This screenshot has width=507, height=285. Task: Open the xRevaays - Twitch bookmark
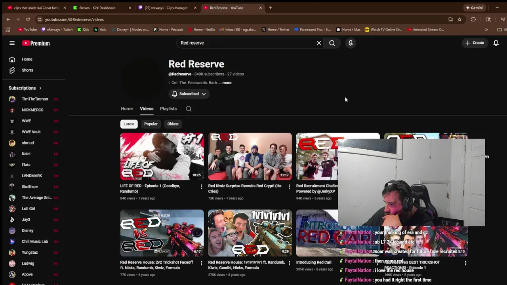pyautogui.click(x=57, y=30)
